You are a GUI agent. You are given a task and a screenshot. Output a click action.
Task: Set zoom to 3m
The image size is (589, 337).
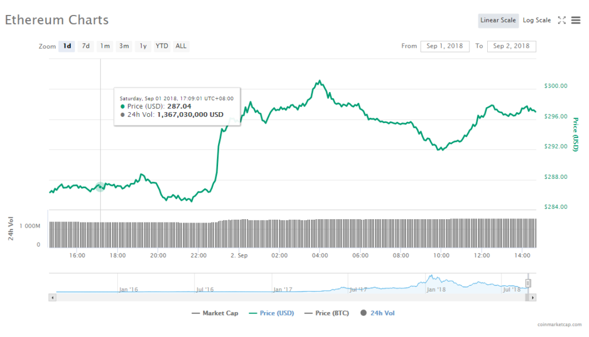pos(124,46)
